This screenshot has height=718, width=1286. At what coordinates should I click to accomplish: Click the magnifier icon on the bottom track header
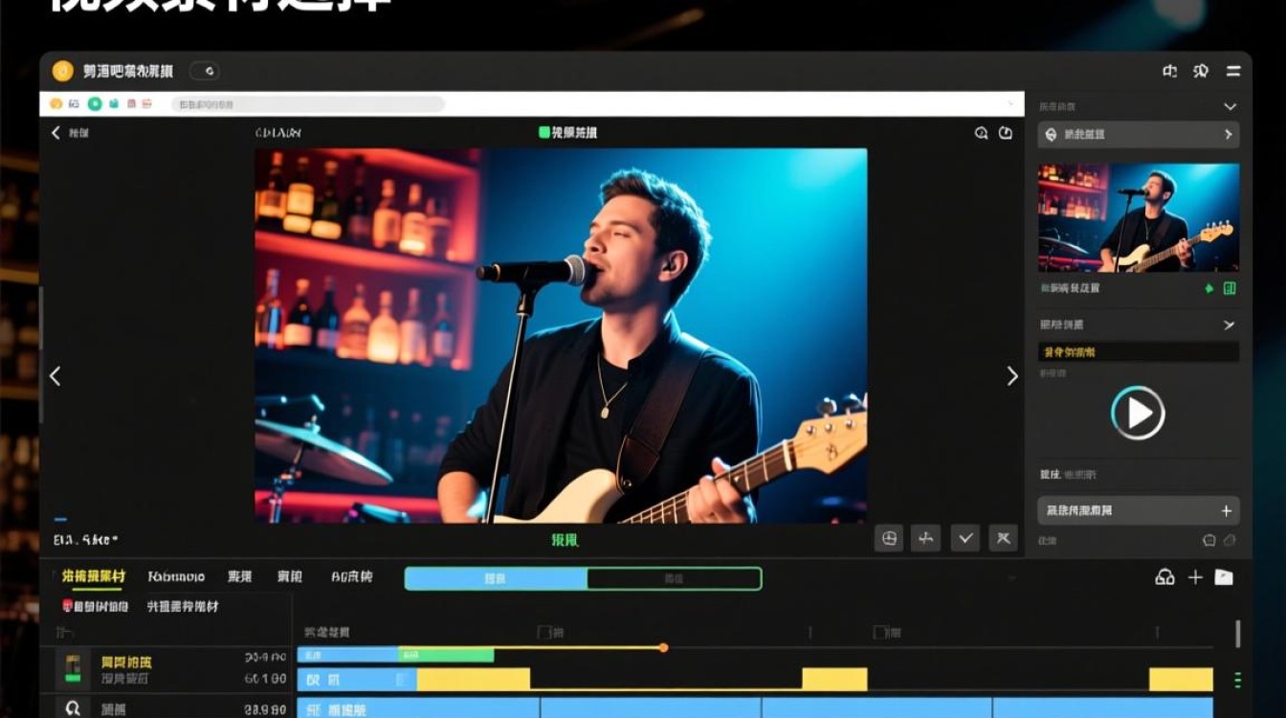tap(72, 708)
